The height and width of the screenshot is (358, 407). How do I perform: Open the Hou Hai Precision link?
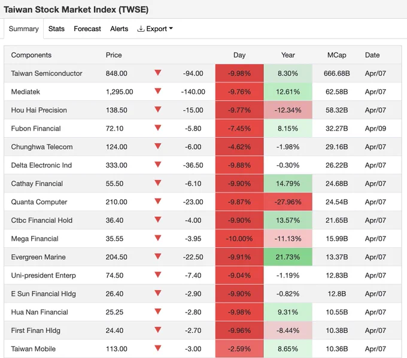tap(39, 110)
